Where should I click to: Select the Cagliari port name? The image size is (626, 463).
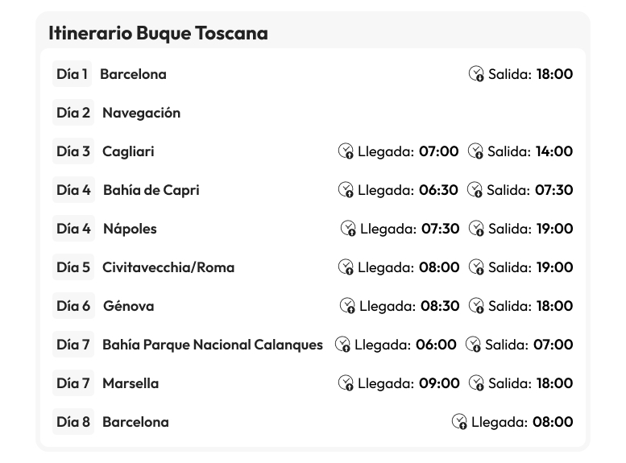(x=128, y=151)
